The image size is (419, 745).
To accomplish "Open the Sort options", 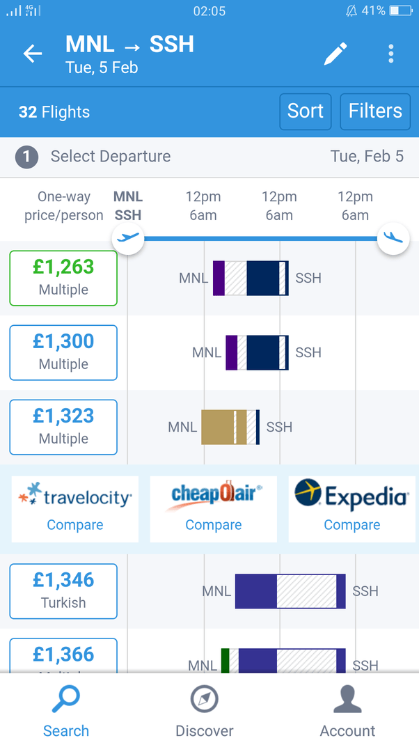I will [x=306, y=111].
